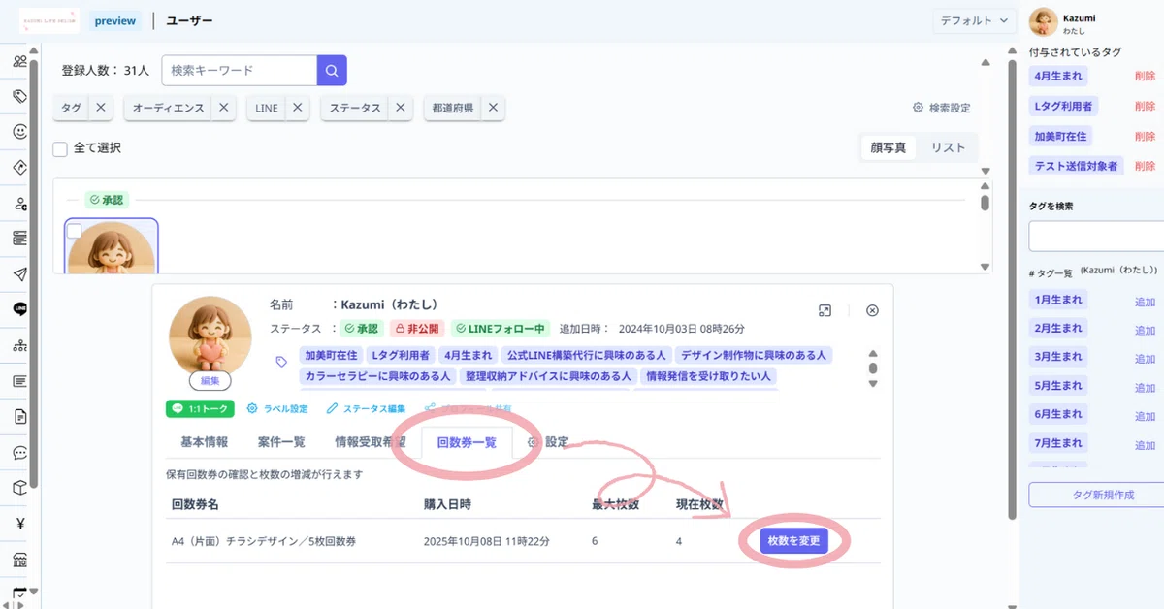
Task: Click the preview badge in header
Action: point(115,20)
